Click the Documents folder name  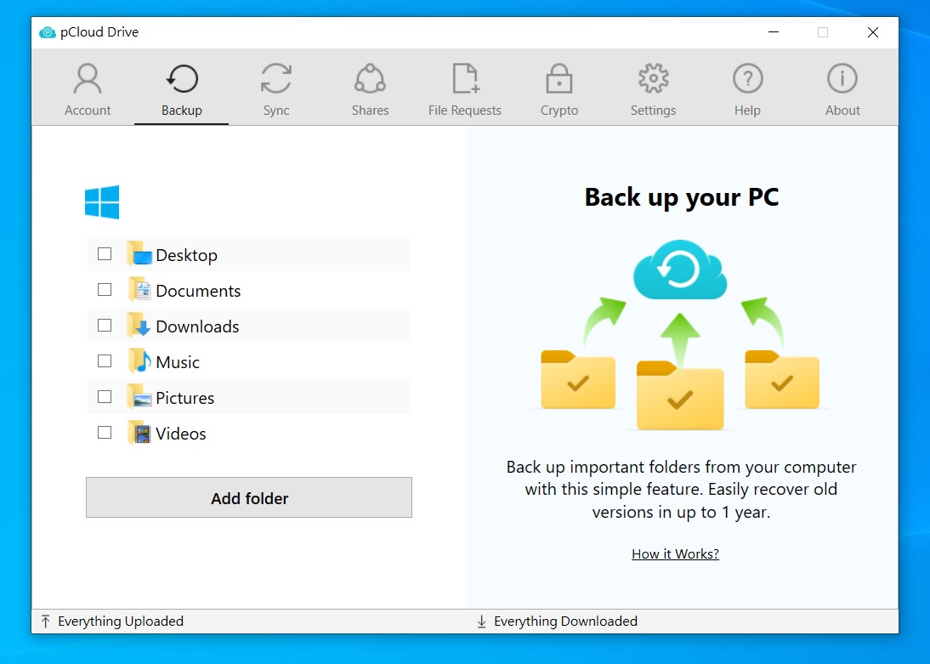[x=198, y=291]
